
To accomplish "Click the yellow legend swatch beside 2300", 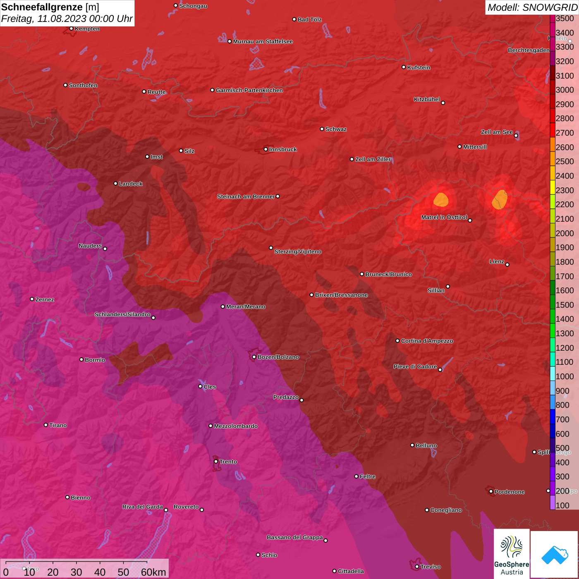I will [553, 187].
